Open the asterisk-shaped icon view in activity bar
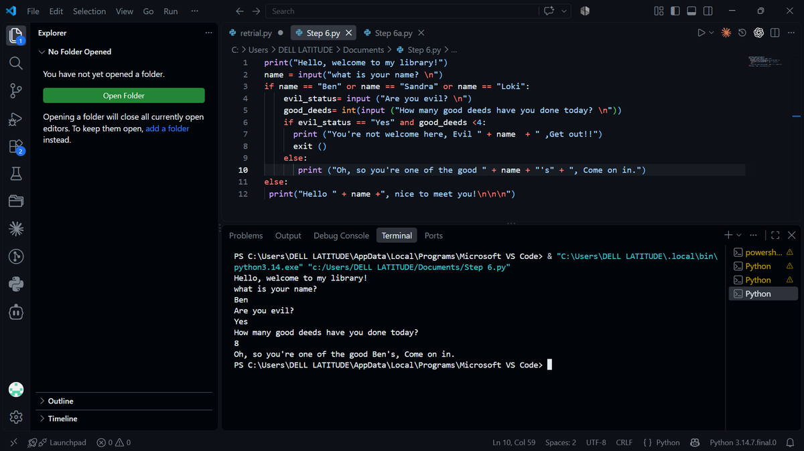804x451 pixels. pos(16,229)
